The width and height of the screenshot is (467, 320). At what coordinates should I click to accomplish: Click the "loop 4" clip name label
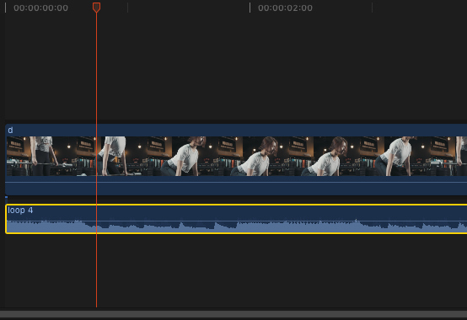click(x=20, y=211)
